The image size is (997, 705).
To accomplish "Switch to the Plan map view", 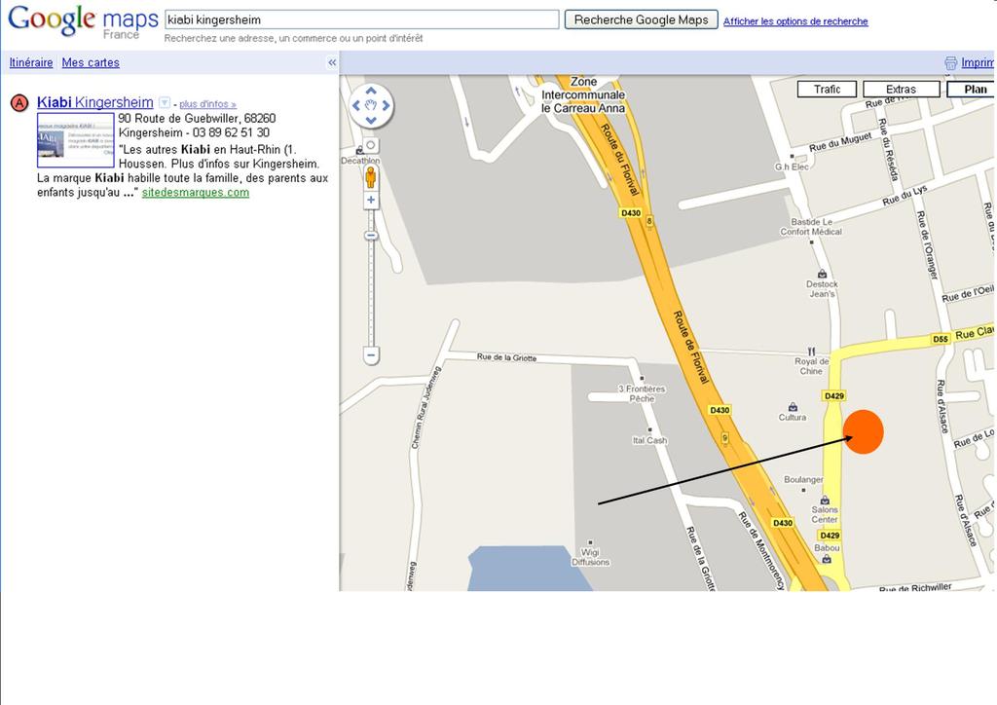I will (x=972, y=90).
